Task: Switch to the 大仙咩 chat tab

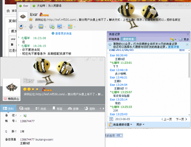Action: pyautogui.click(x=48, y=6)
